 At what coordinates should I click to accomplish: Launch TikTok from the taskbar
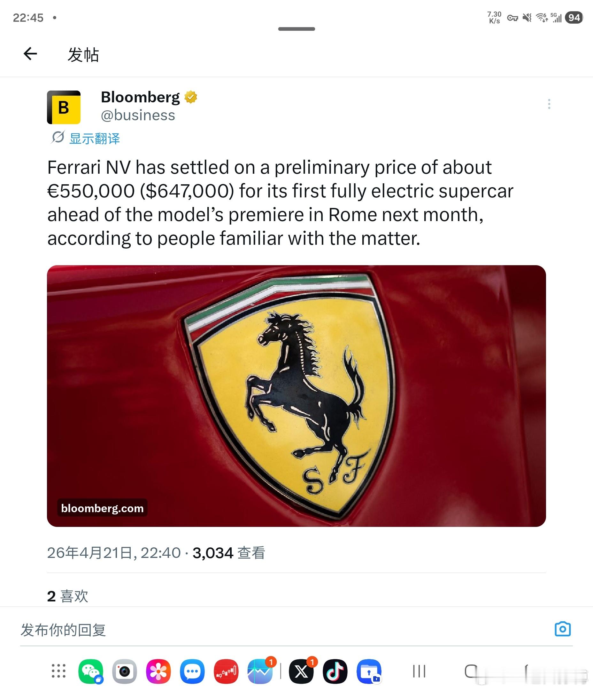coord(335,671)
